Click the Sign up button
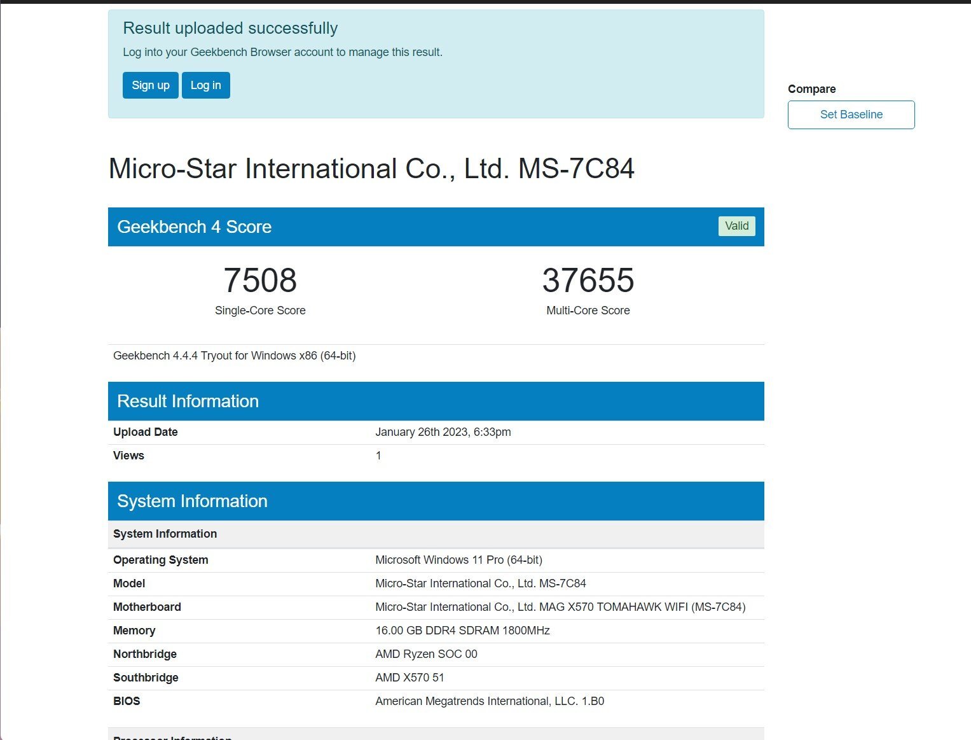971x740 pixels. pyautogui.click(x=151, y=85)
